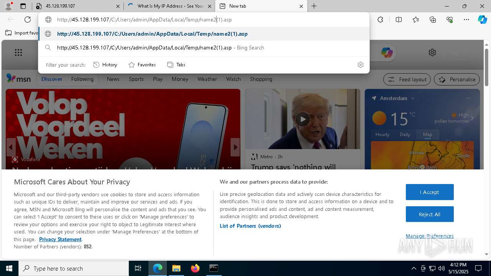Open the Money category
Screen dimensions: 491x276
pos(180,79)
